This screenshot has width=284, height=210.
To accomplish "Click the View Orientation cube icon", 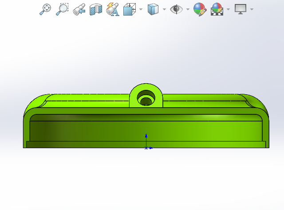I will pos(130,9).
